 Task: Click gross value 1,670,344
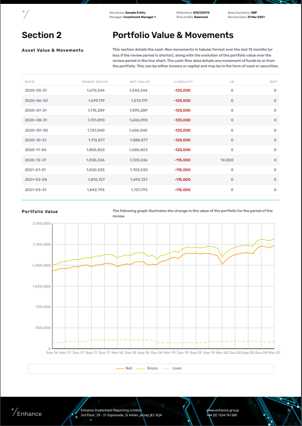pyautogui.click(x=95, y=91)
